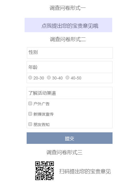
Task: Check the 新媒体宣传 checkbox
Action: click(30, 114)
